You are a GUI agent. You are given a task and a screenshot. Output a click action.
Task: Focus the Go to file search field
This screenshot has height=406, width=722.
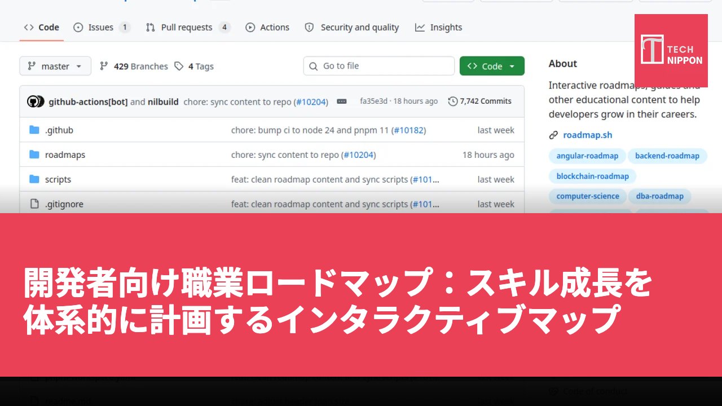[x=378, y=66]
